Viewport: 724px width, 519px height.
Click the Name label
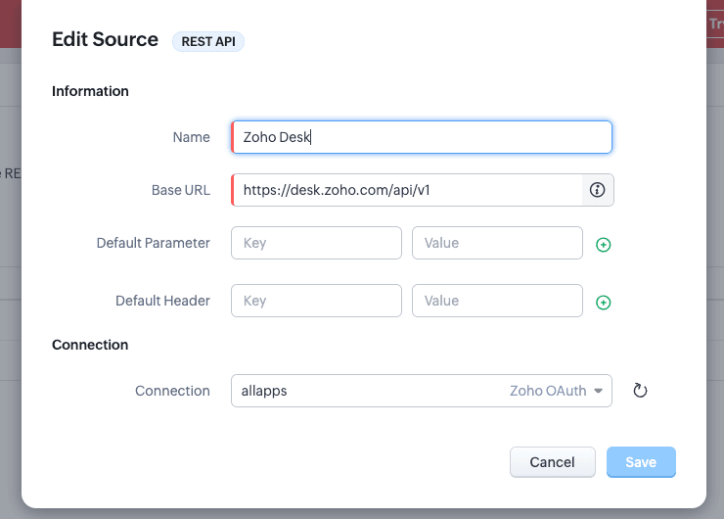point(192,137)
